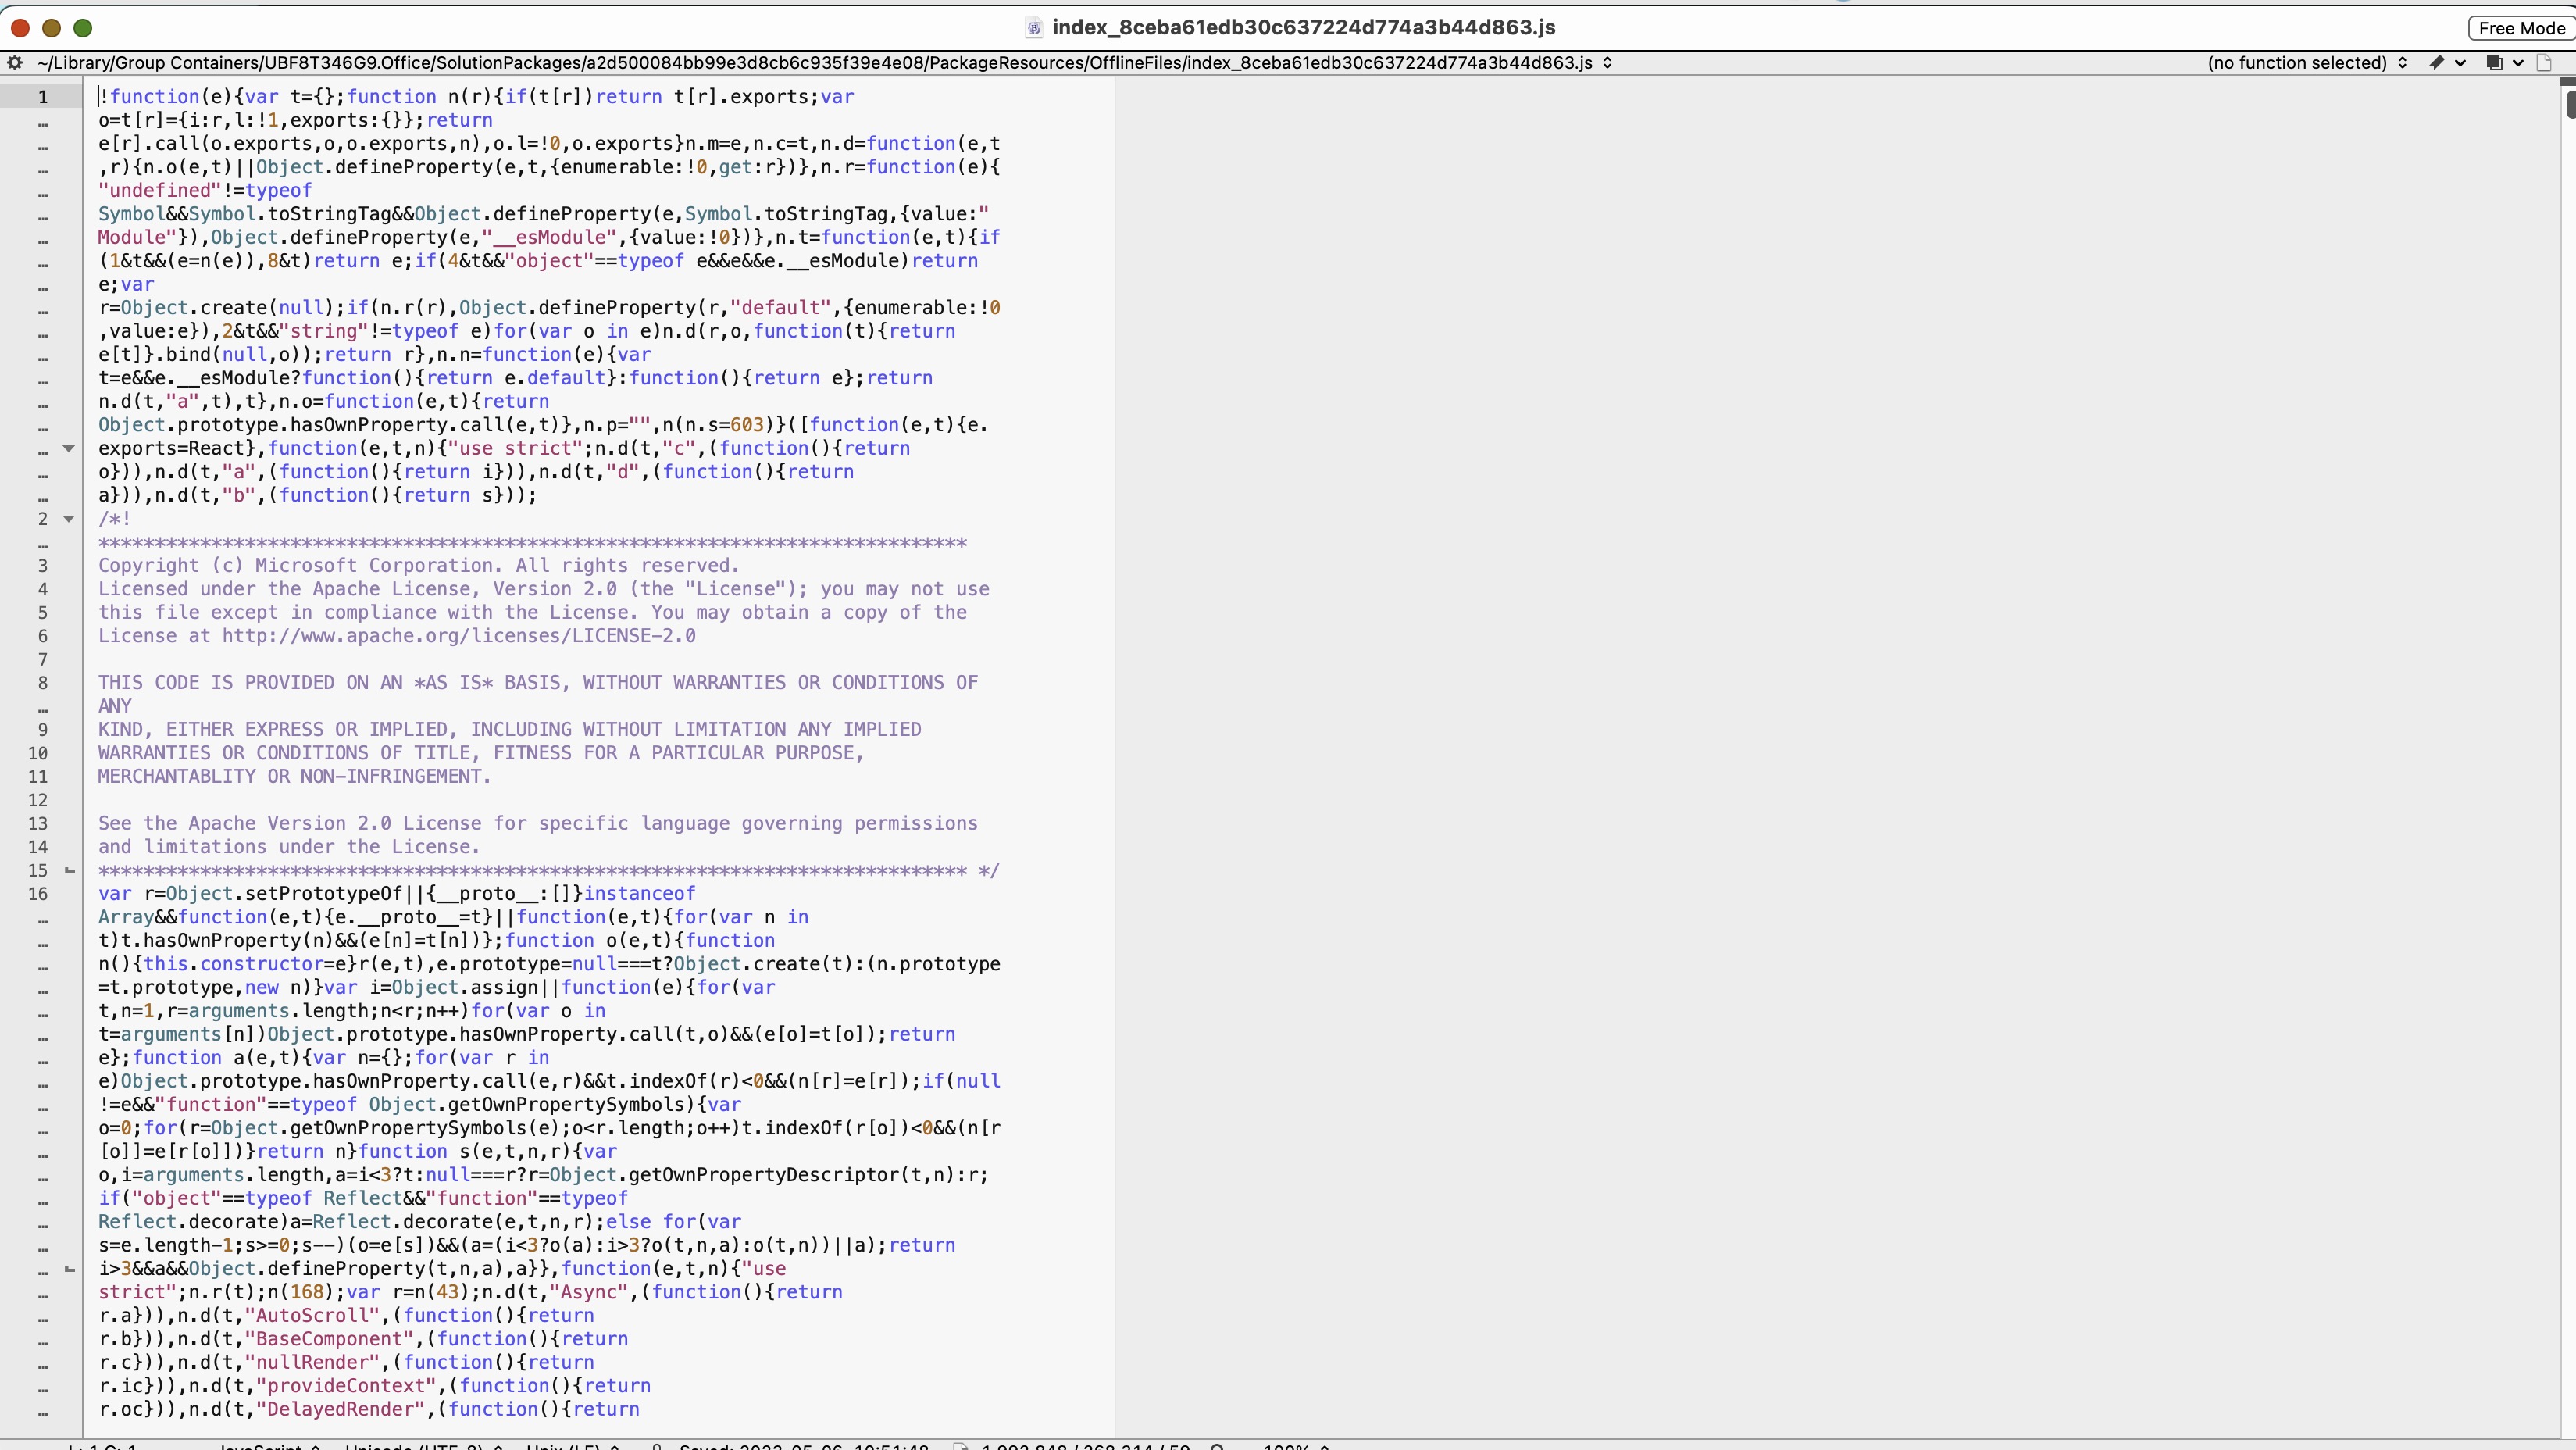
Task: Open the text options gear menu
Action: coord(15,63)
